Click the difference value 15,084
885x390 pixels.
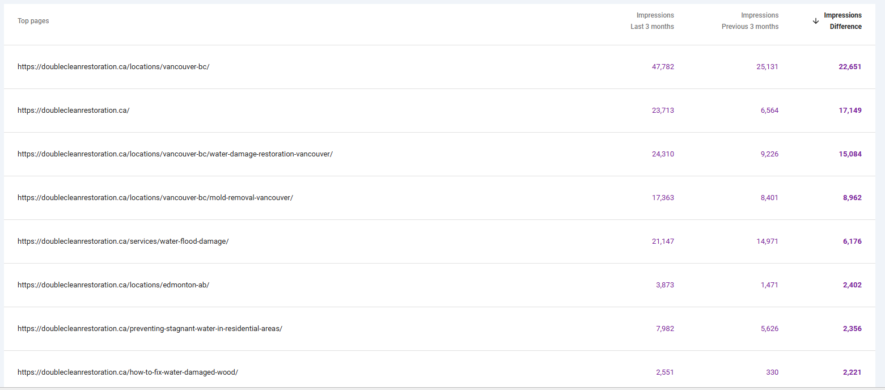coord(850,154)
